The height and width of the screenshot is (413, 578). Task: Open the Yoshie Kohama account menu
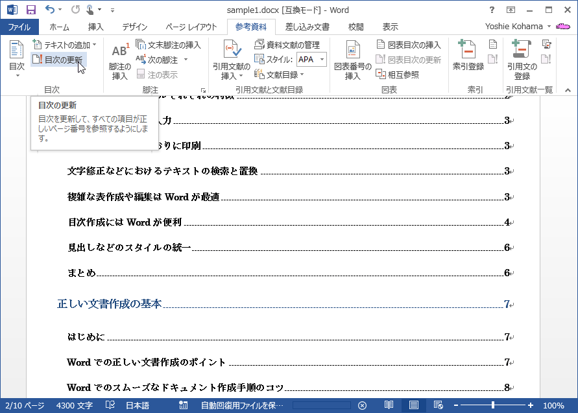click(518, 27)
